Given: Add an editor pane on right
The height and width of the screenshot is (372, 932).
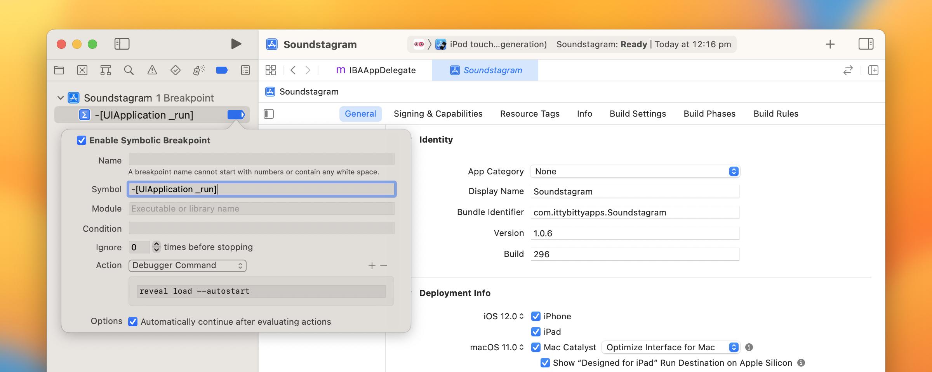Looking at the screenshot, I should click(x=873, y=70).
